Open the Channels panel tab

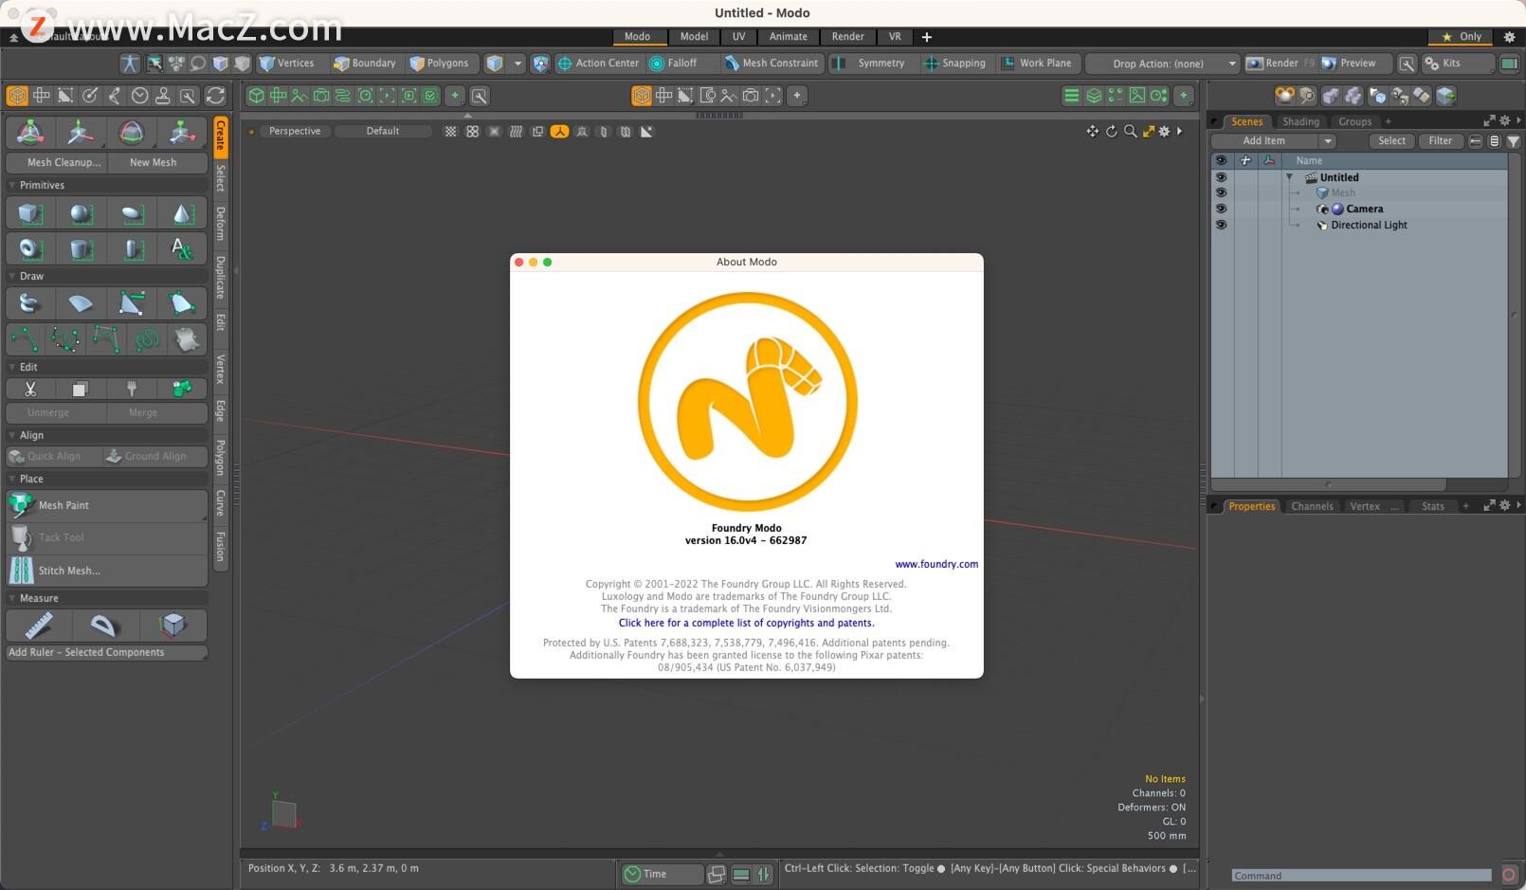1312,506
